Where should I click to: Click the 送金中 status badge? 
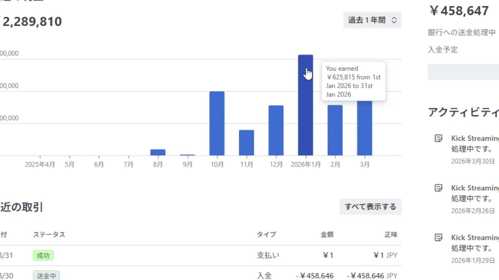pos(46,276)
